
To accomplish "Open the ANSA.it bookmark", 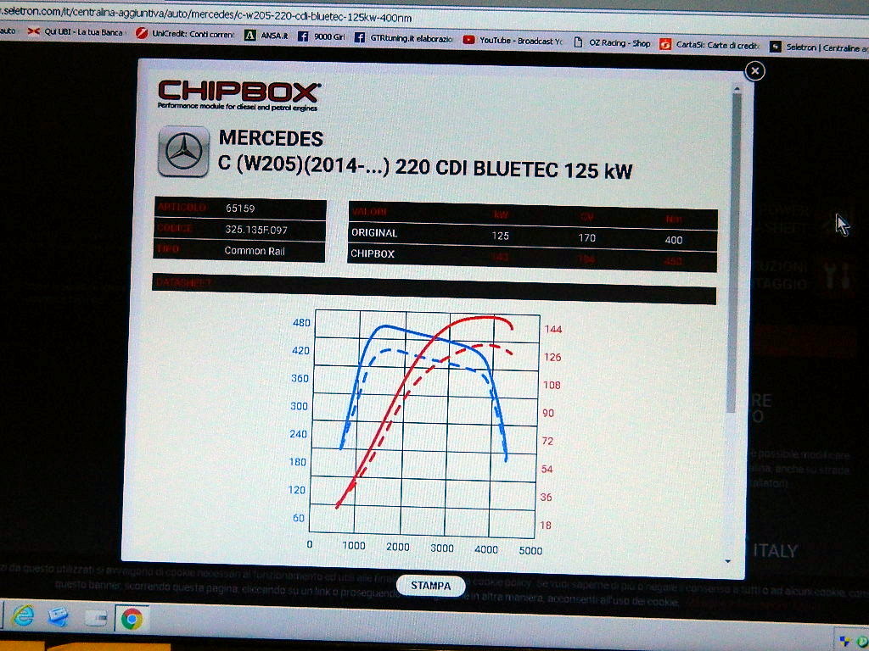I will point(266,36).
